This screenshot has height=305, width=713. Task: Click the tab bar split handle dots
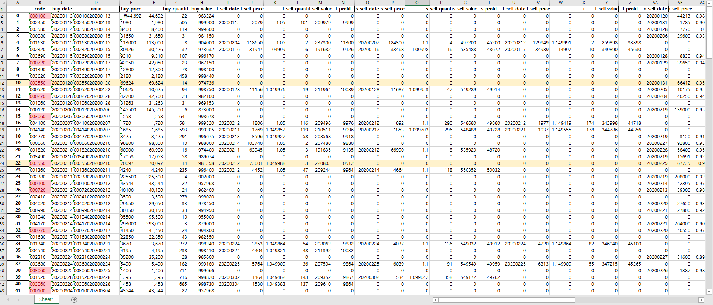[x=427, y=300]
